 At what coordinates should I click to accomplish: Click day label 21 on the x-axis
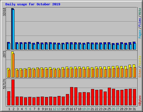pyautogui.click(x=92, y=109)
